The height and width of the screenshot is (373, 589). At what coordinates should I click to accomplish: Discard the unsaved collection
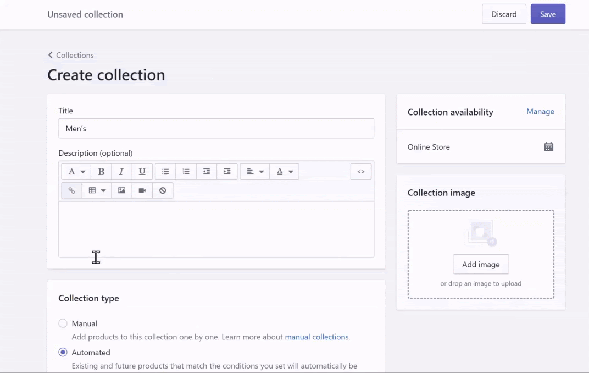coord(504,14)
